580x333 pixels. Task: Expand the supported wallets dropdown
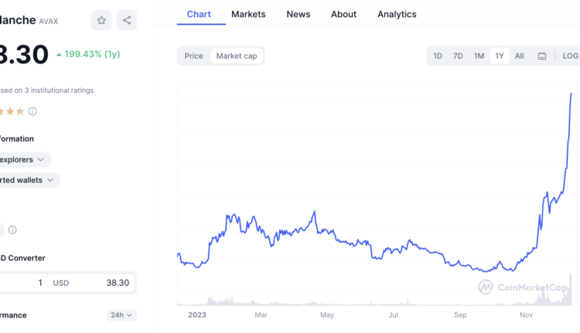29,180
